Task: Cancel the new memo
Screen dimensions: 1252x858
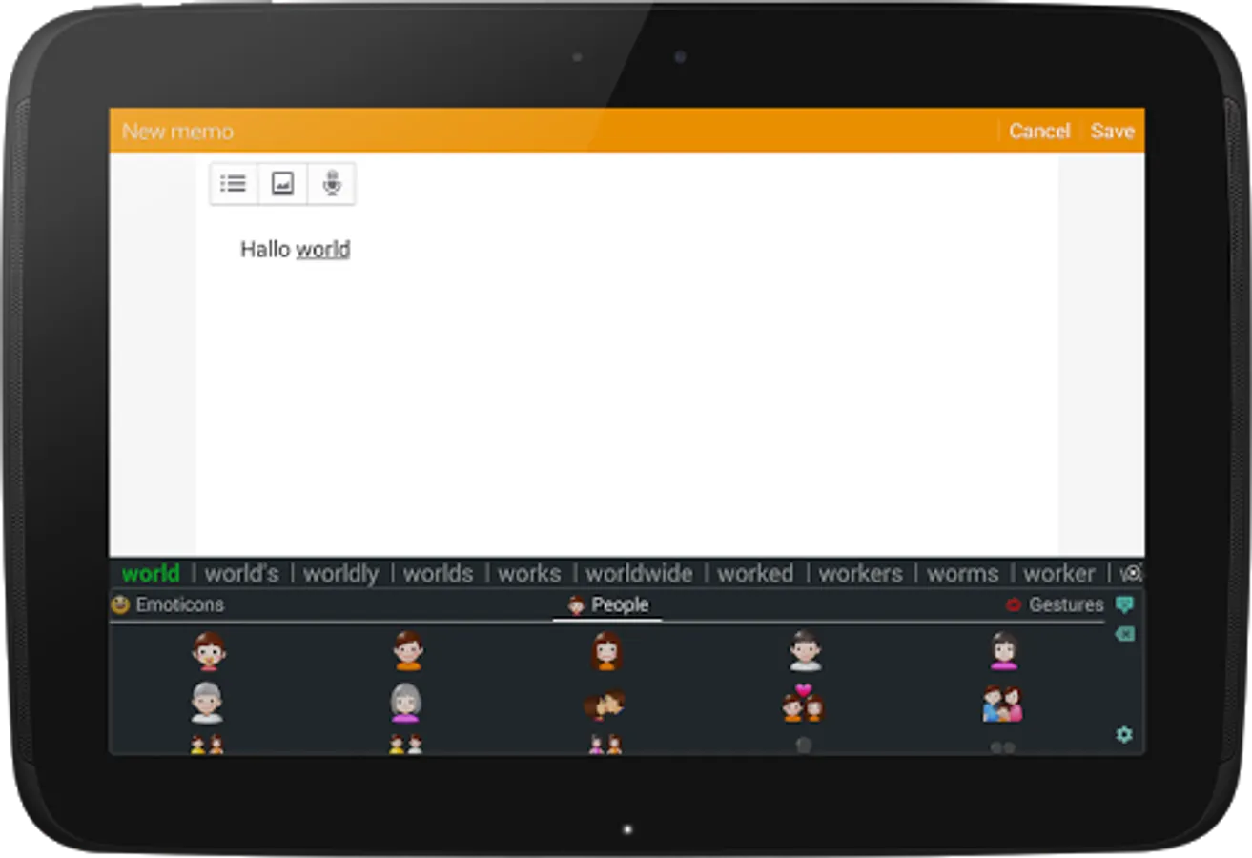Action: click(1039, 131)
